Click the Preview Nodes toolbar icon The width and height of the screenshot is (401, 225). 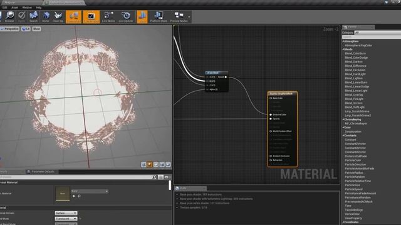(x=179, y=17)
